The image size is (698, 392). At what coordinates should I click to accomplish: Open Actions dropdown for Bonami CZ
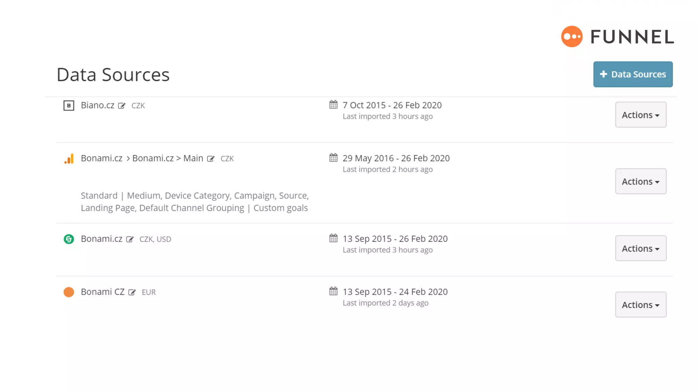[x=640, y=305]
